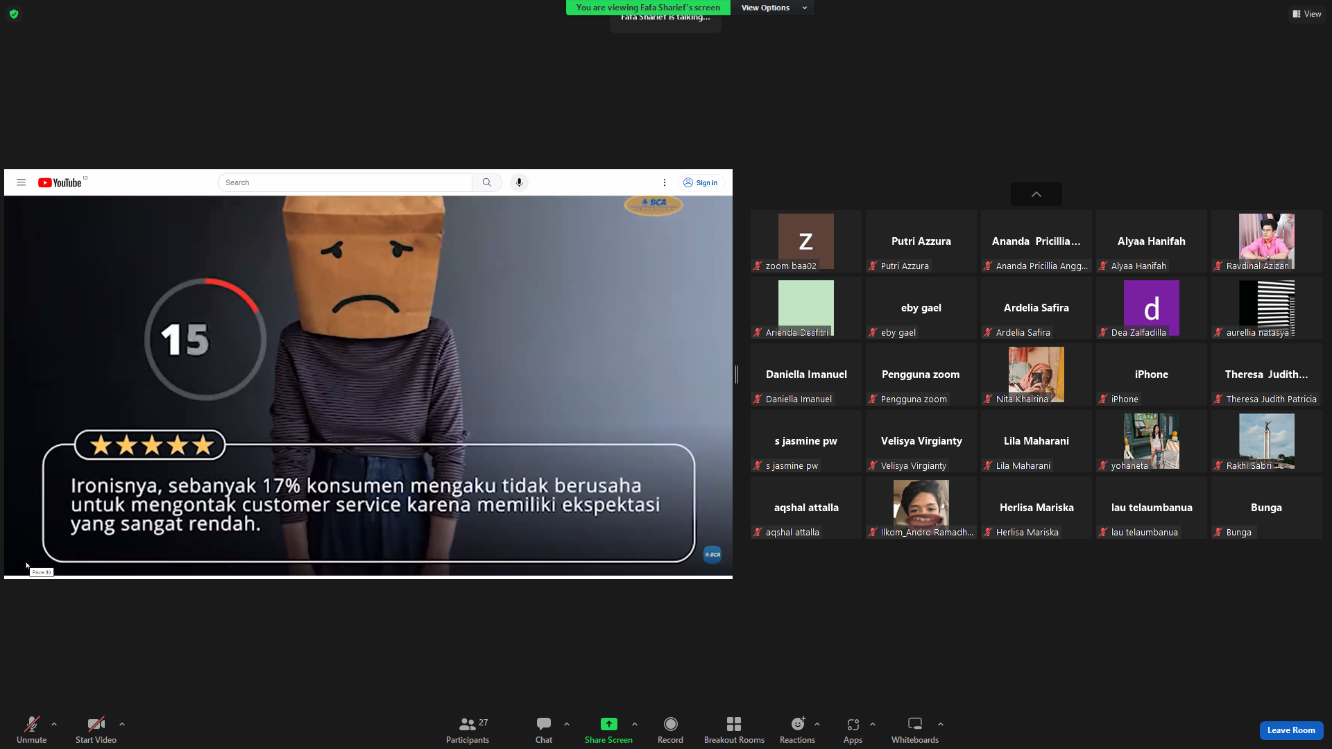
Task: Click Ananda Pricillia's participant tile
Action: tap(1036, 241)
